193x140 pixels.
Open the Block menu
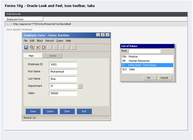point(40,41)
